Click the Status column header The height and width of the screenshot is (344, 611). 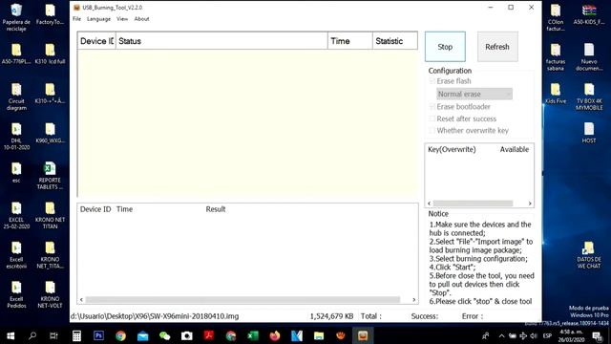(221, 41)
